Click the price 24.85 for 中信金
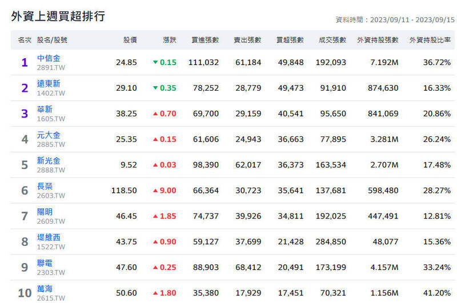Image resolution: width=457 pixels, height=303 pixels. 126,62
